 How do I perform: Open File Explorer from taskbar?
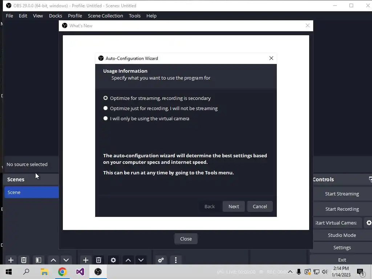pyautogui.click(x=44, y=272)
